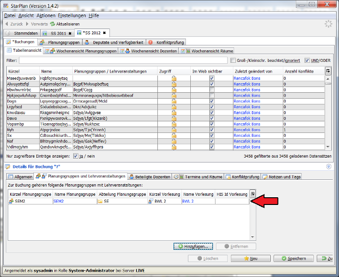
Task: Select the Vopsmbp row Kürzel cell
Action: click(x=23, y=124)
